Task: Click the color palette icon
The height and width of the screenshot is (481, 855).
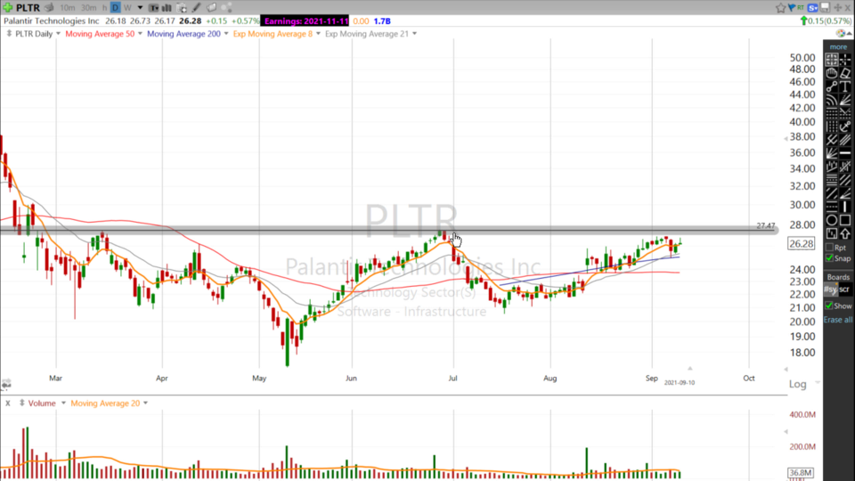Action: click(841, 34)
